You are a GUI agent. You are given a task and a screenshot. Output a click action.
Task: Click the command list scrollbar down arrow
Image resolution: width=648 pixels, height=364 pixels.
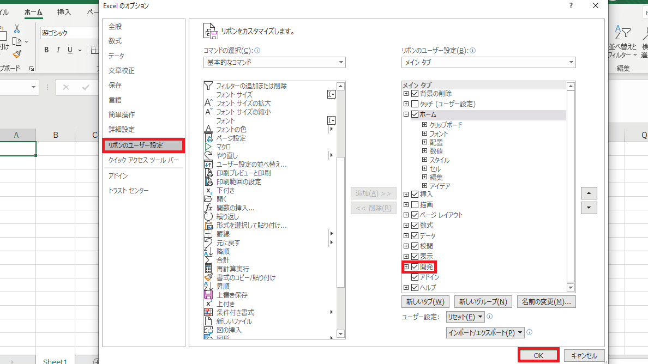340,334
